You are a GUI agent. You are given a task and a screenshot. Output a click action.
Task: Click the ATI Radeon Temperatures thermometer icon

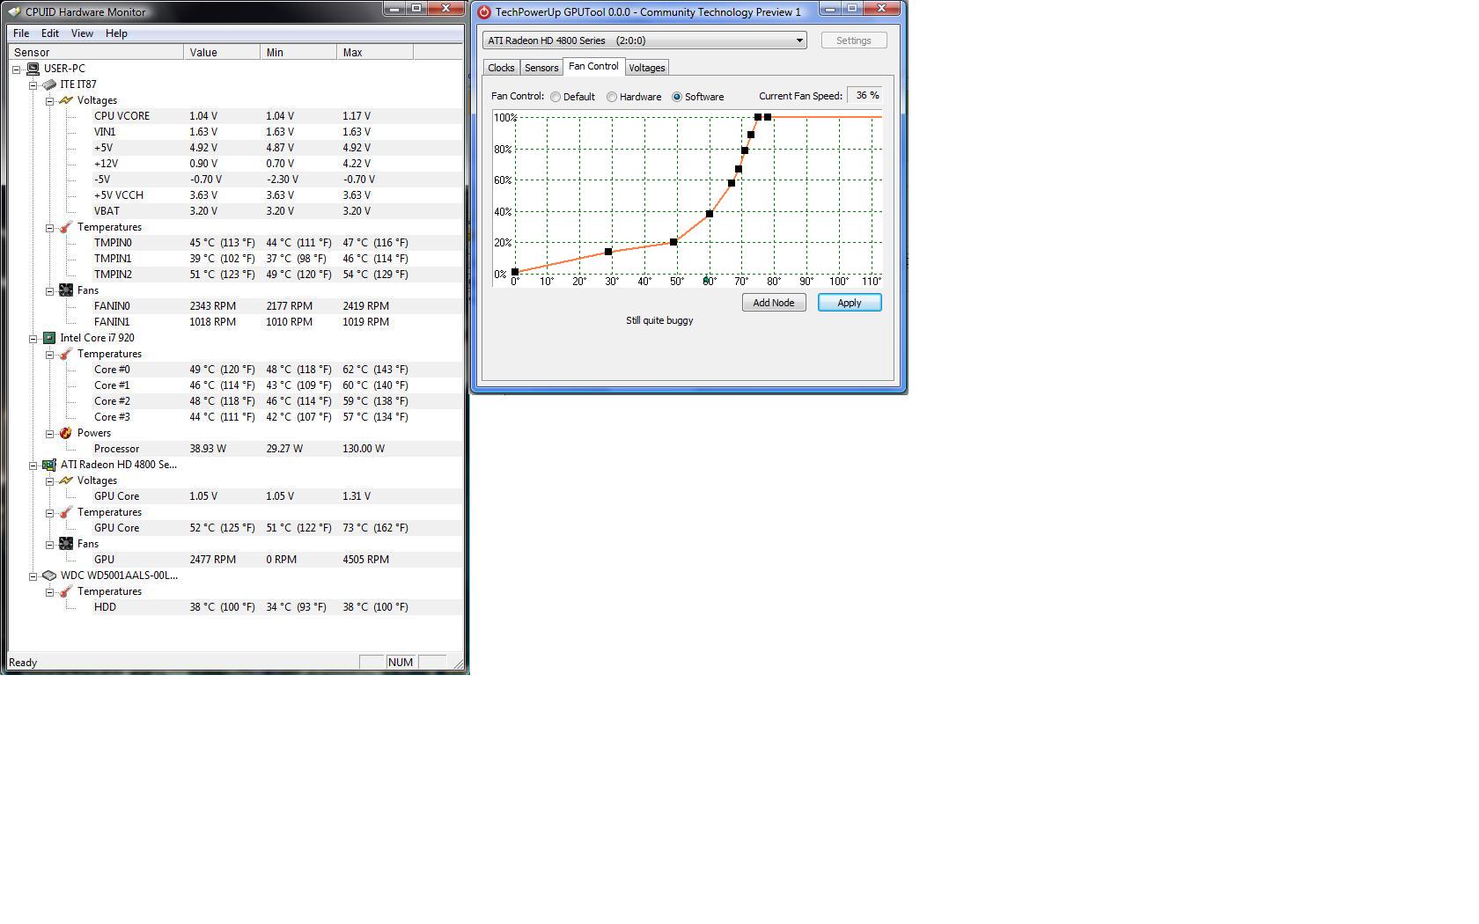click(66, 512)
